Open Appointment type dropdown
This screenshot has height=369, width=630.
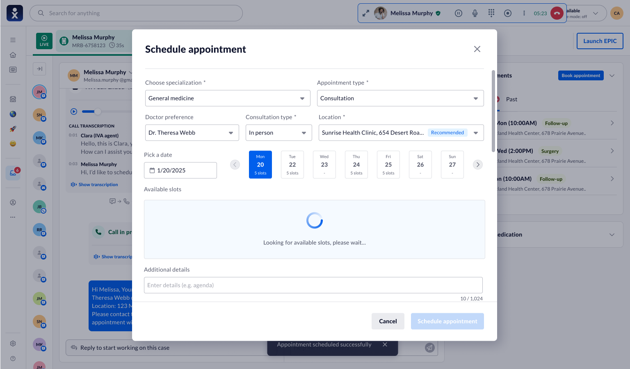pyautogui.click(x=400, y=98)
